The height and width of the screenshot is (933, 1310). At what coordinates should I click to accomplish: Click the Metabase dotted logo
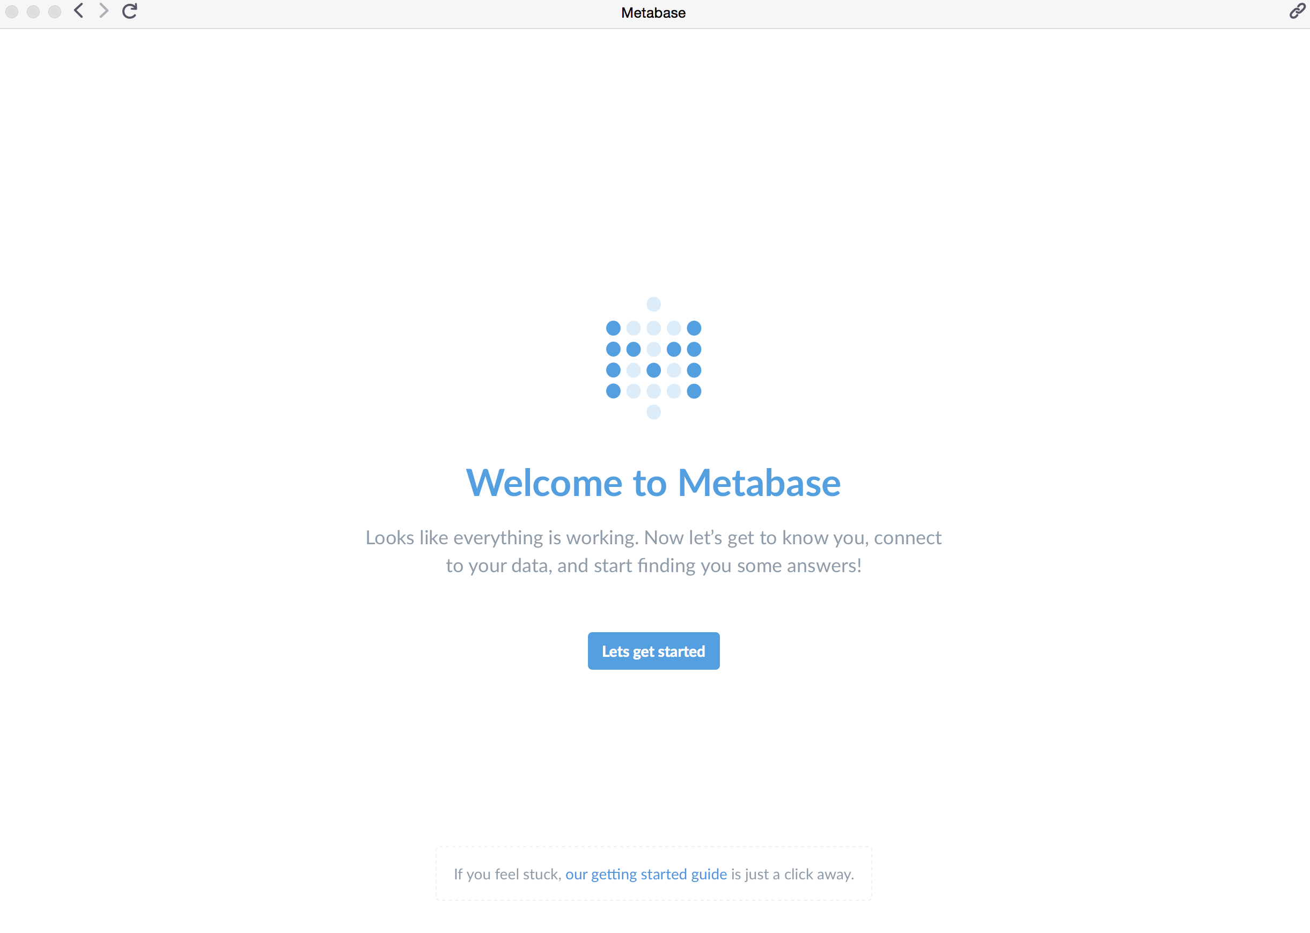(x=653, y=358)
